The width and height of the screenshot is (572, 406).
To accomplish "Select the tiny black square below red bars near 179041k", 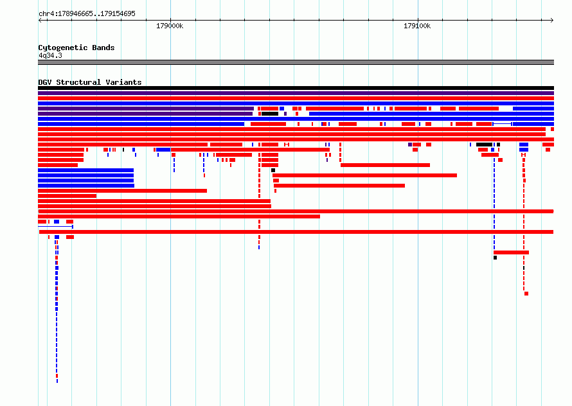I will click(273, 170).
